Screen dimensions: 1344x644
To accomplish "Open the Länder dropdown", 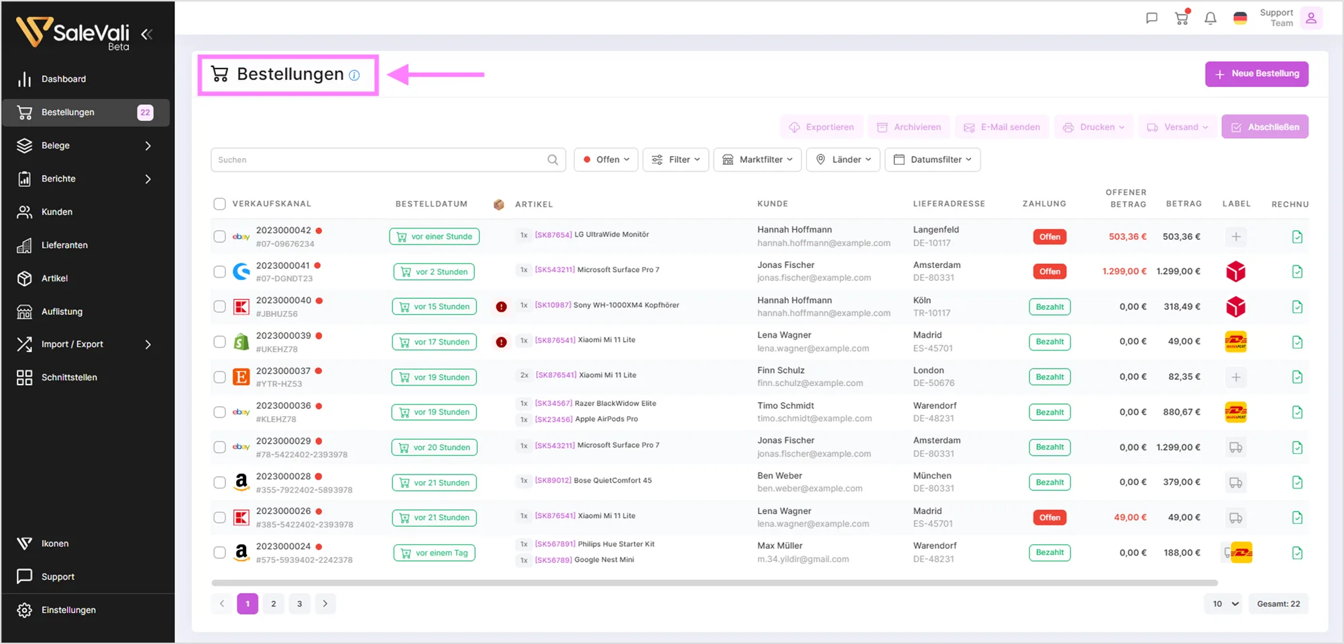I will click(x=843, y=159).
